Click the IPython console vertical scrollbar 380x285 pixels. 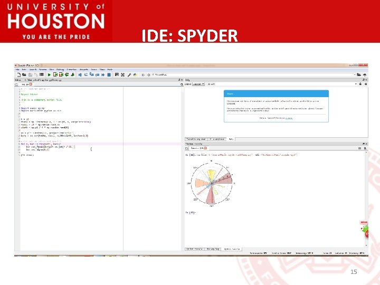(x=366, y=199)
